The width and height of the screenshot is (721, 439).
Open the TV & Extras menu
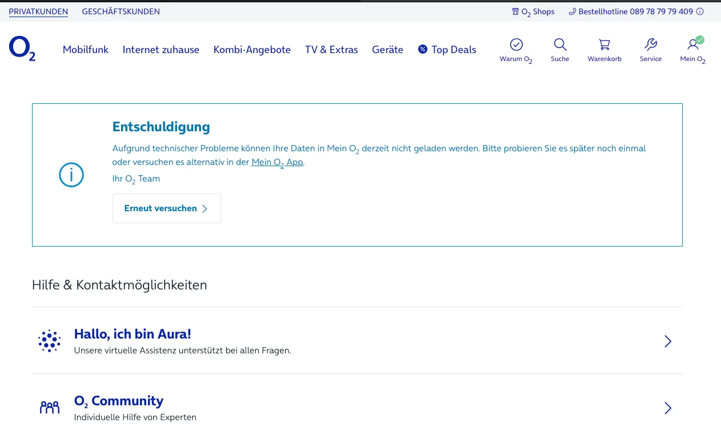[331, 50]
